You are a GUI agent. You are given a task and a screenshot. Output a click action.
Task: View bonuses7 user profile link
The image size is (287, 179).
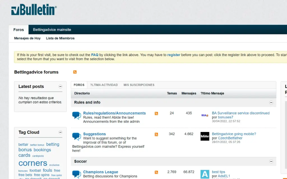tap(226, 117)
